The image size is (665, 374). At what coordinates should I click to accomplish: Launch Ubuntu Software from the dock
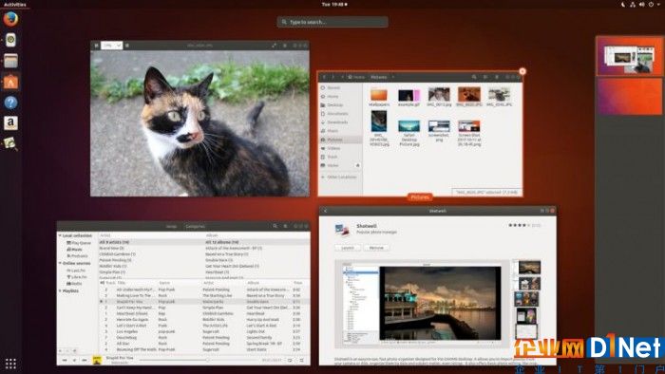10,82
